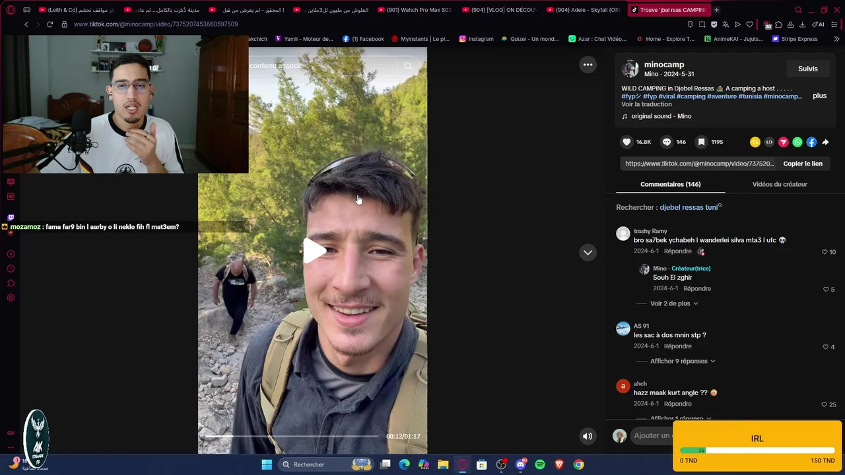Add page to bookmarks heart icon
Image resolution: width=845 pixels, height=475 pixels.
point(749,24)
